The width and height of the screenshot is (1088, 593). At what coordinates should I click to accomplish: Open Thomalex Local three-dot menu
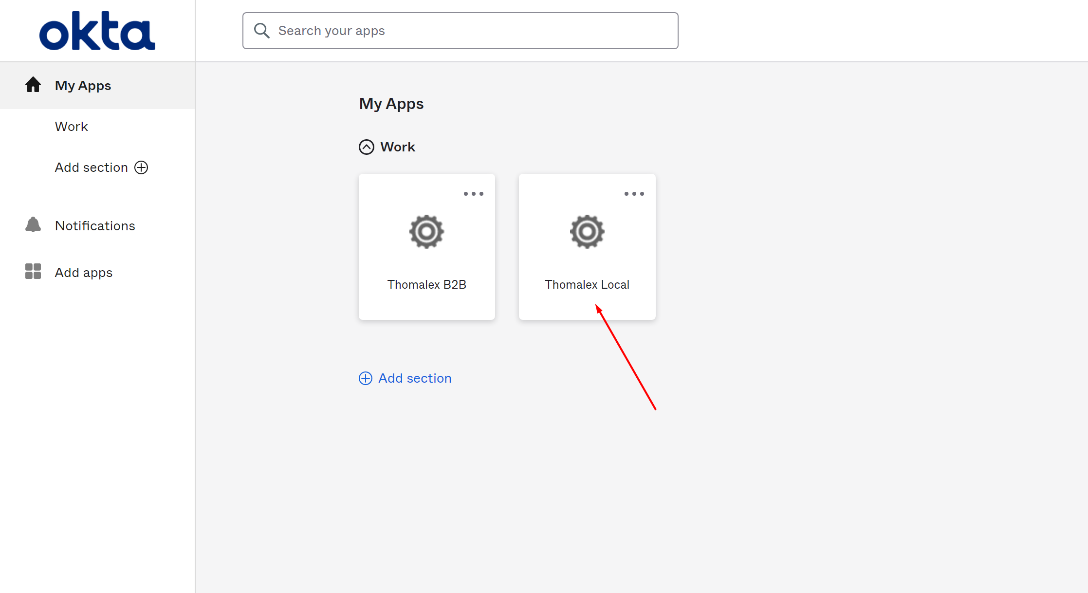click(634, 194)
